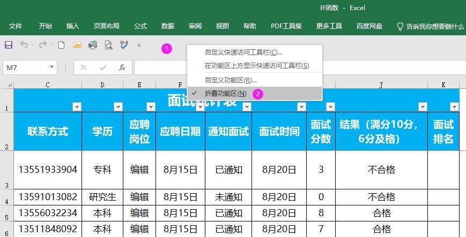The height and width of the screenshot is (237, 466).
Task: Choose 在功能区上方显示快速访问工具栏(S)
Action: [255, 66]
